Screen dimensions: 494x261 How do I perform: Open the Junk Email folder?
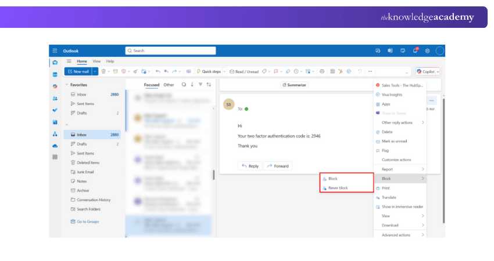[92, 172]
